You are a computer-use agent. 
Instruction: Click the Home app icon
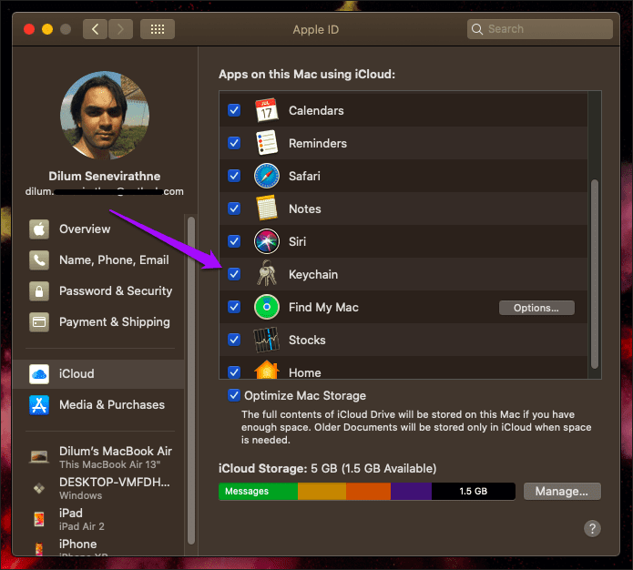click(267, 370)
